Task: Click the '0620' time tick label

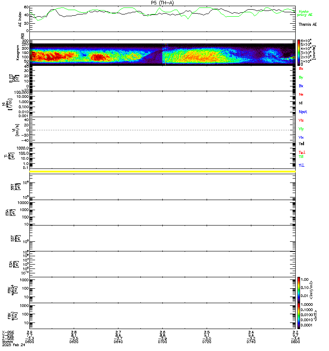Action: click(74, 342)
